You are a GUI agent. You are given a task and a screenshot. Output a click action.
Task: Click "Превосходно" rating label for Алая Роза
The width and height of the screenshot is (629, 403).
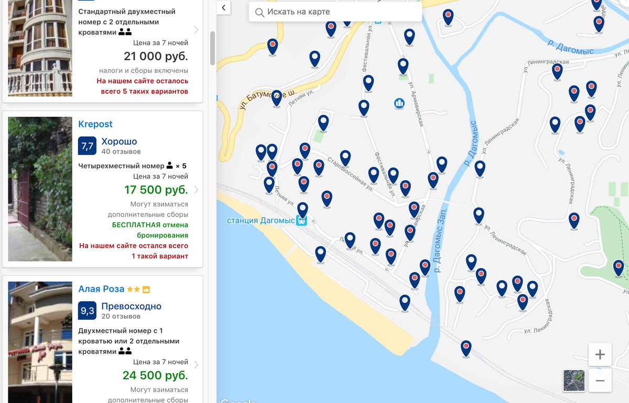point(132,307)
